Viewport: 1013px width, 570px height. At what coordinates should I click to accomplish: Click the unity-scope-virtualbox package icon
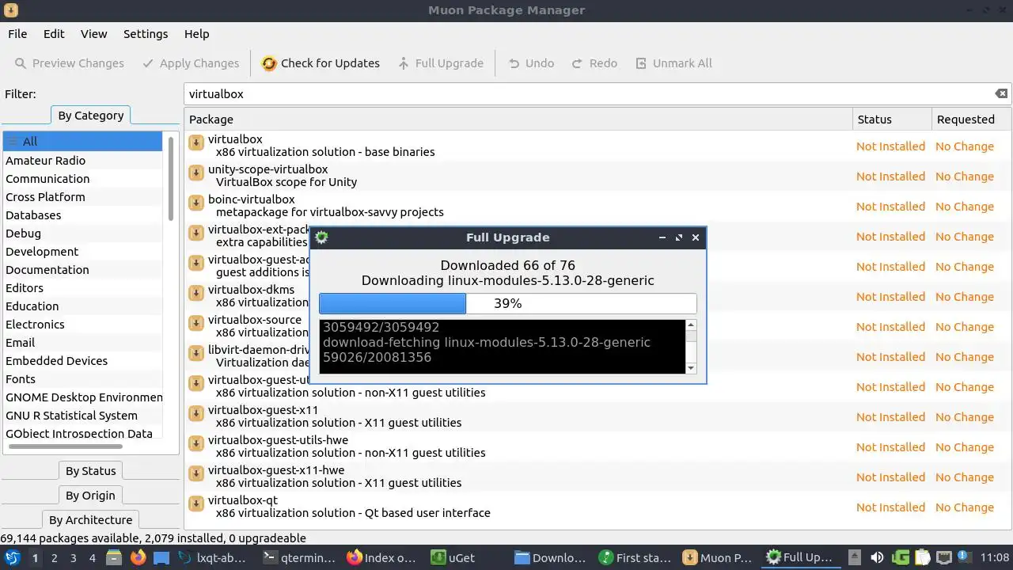coord(195,173)
